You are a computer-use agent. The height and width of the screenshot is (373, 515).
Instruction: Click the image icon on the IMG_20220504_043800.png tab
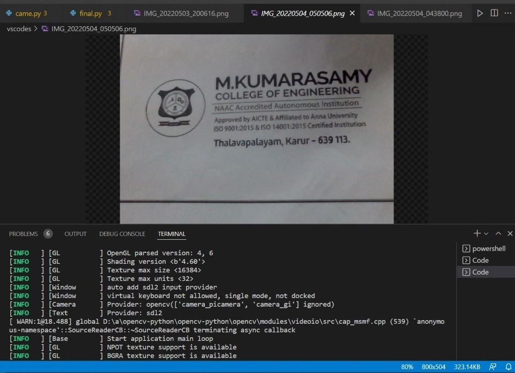(371, 13)
